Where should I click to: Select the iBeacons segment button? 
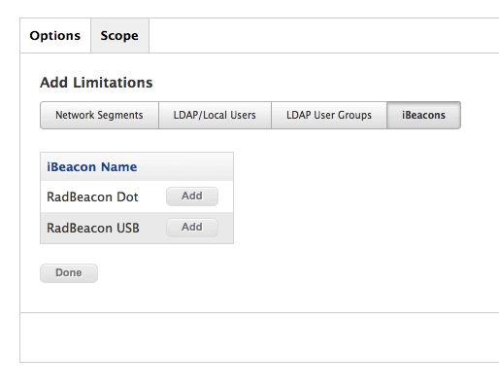pyautogui.click(x=423, y=115)
